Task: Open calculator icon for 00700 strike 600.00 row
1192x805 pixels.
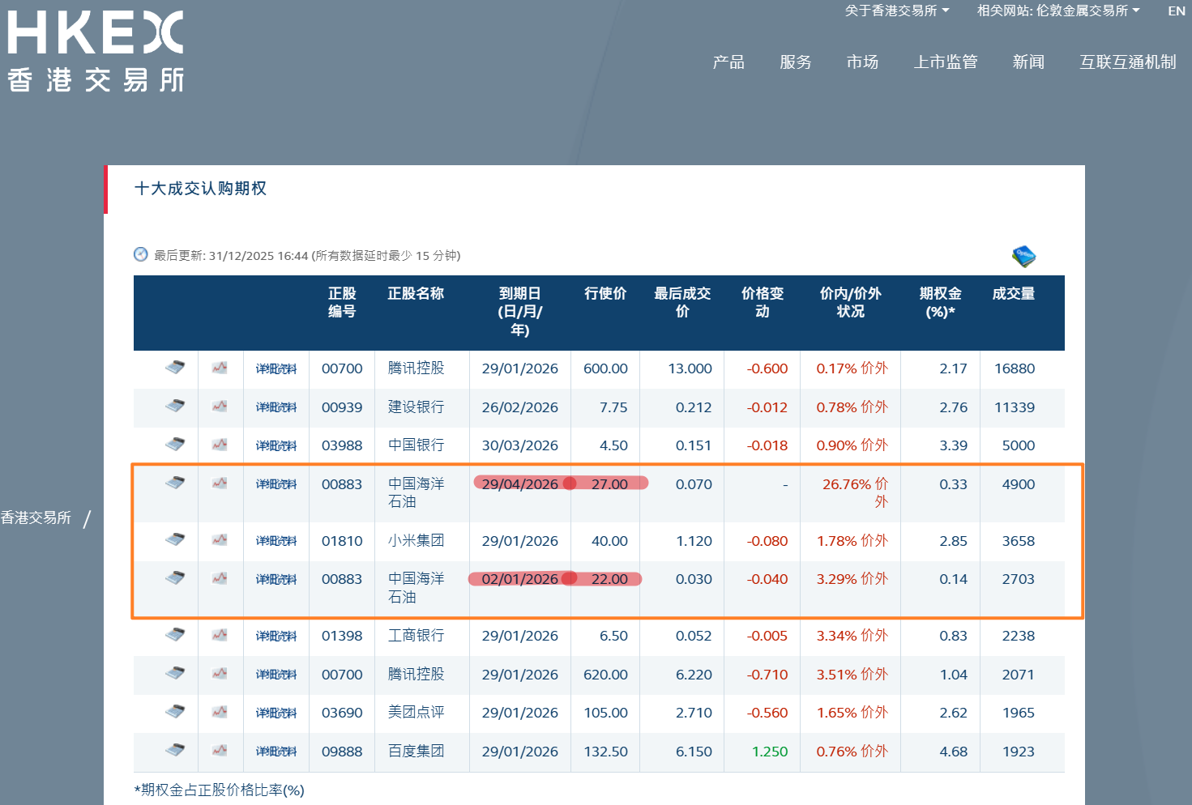Action: point(175,368)
